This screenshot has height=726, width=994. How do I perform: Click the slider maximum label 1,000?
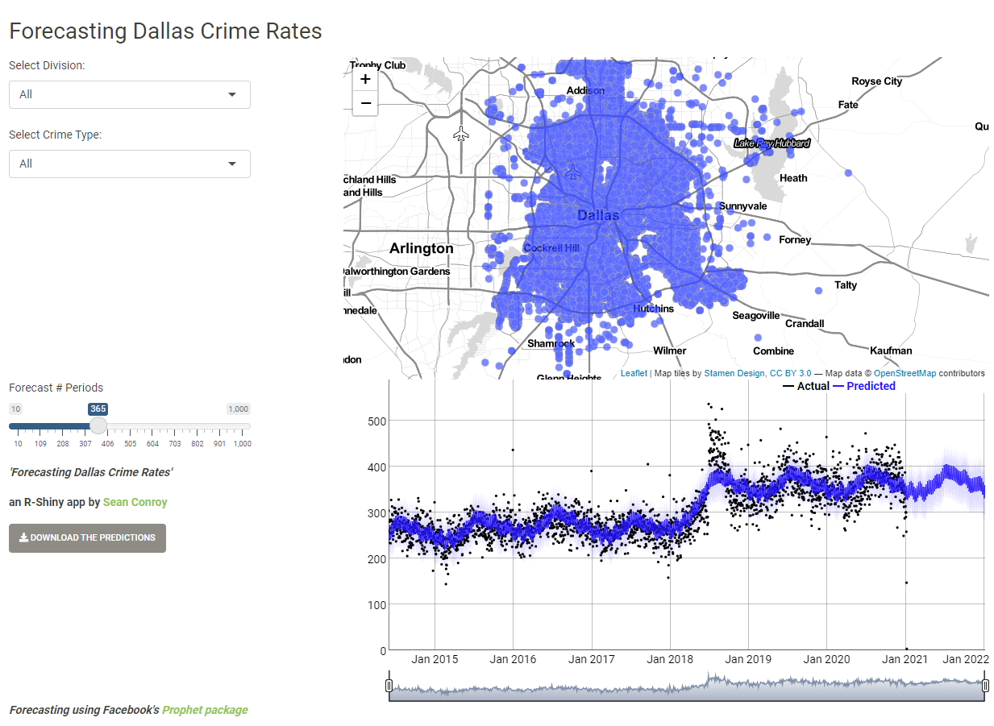239,409
